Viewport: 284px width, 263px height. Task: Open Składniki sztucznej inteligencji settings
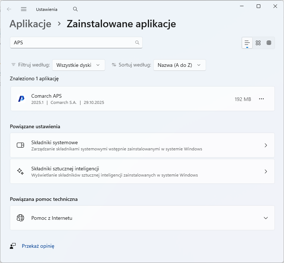pyautogui.click(x=142, y=171)
